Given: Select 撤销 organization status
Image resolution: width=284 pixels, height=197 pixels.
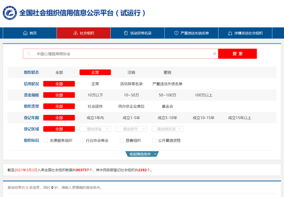Looking at the screenshot, I should point(167,72).
